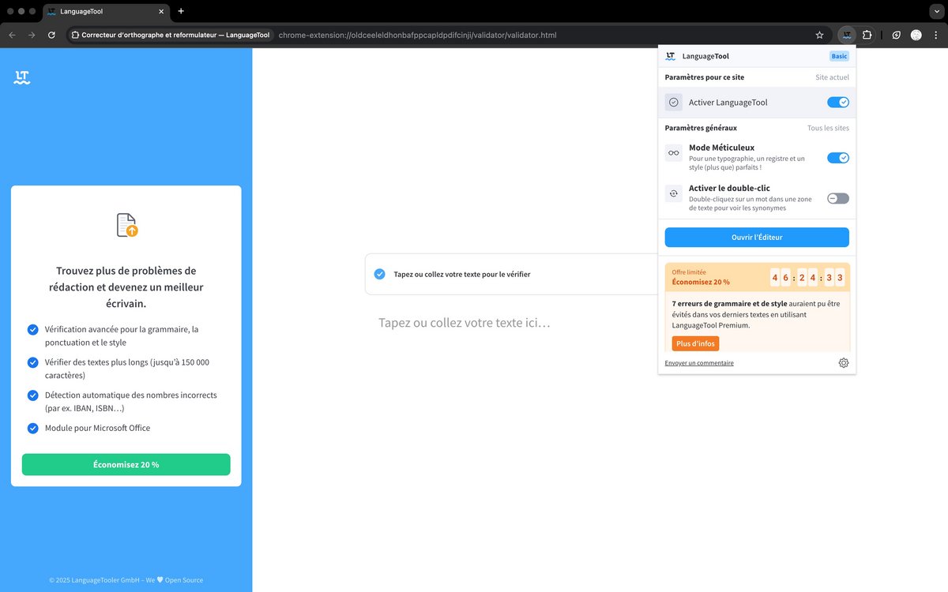Click the glasses icon for Mode Méticuleux
Viewport: 948px width, 592px height.
tap(674, 153)
